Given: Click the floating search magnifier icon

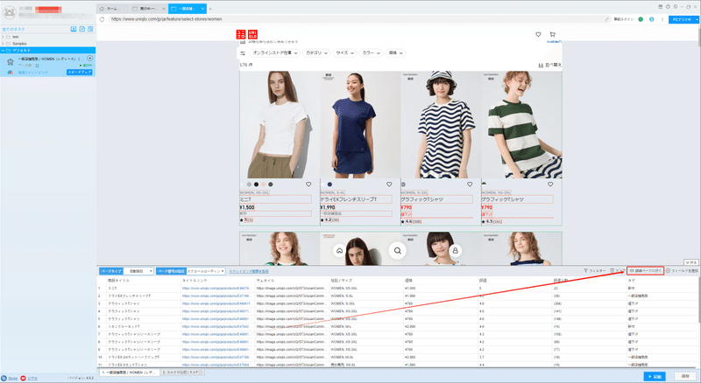Looking at the screenshot, I should 398,251.
